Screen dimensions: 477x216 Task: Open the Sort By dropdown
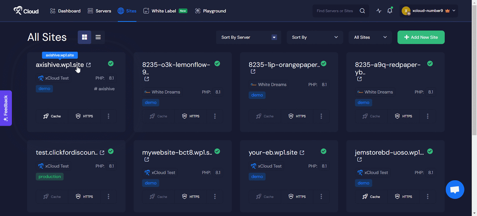click(x=315, y=37)
